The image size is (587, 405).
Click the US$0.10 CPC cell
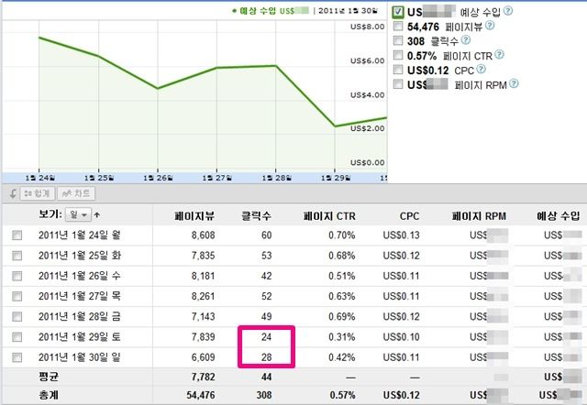401,337
